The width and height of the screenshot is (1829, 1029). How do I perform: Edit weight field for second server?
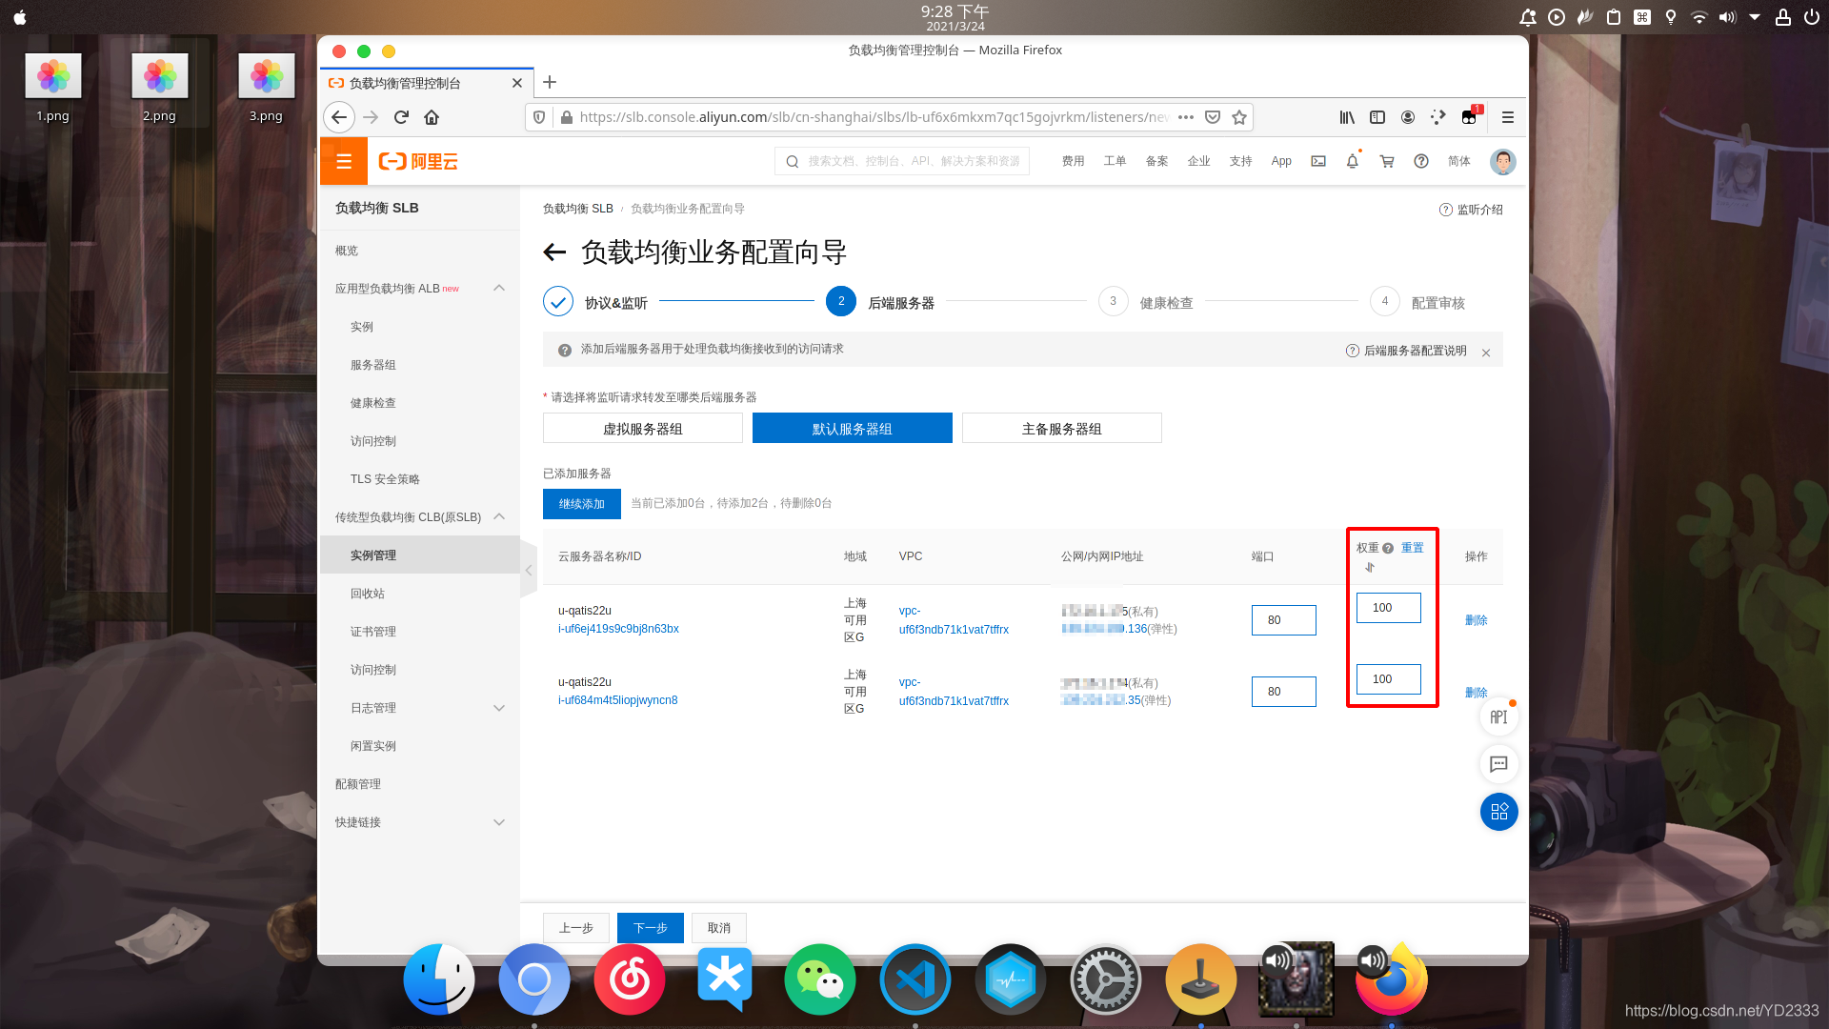[x=1389, y=679]
